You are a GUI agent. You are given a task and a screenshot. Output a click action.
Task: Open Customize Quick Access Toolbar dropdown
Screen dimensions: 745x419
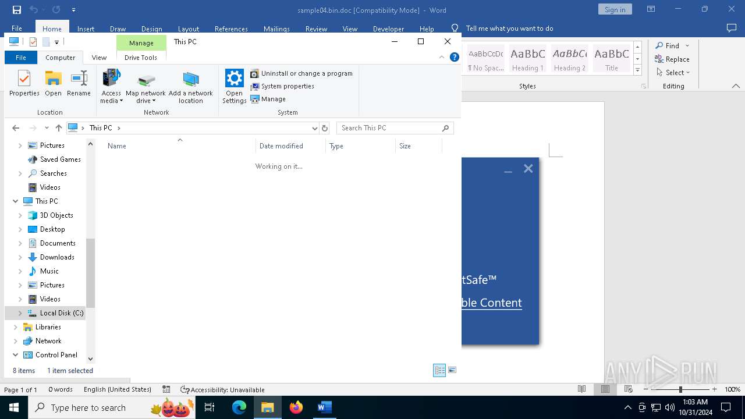click(x=57, y=42)
